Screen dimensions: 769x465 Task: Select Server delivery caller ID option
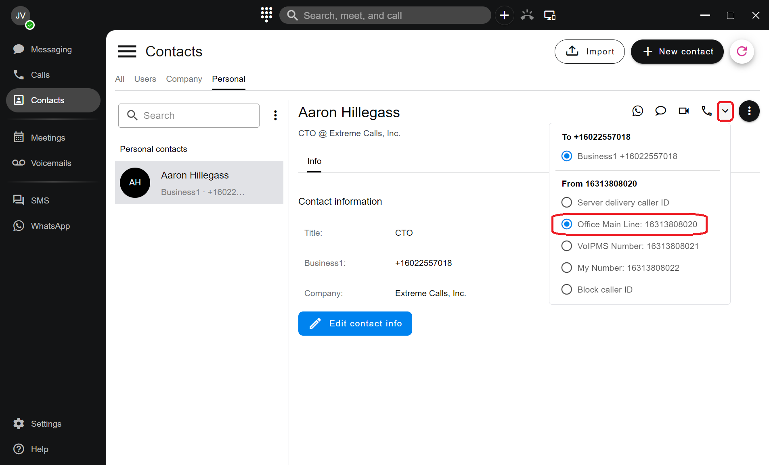coord(567,202)
